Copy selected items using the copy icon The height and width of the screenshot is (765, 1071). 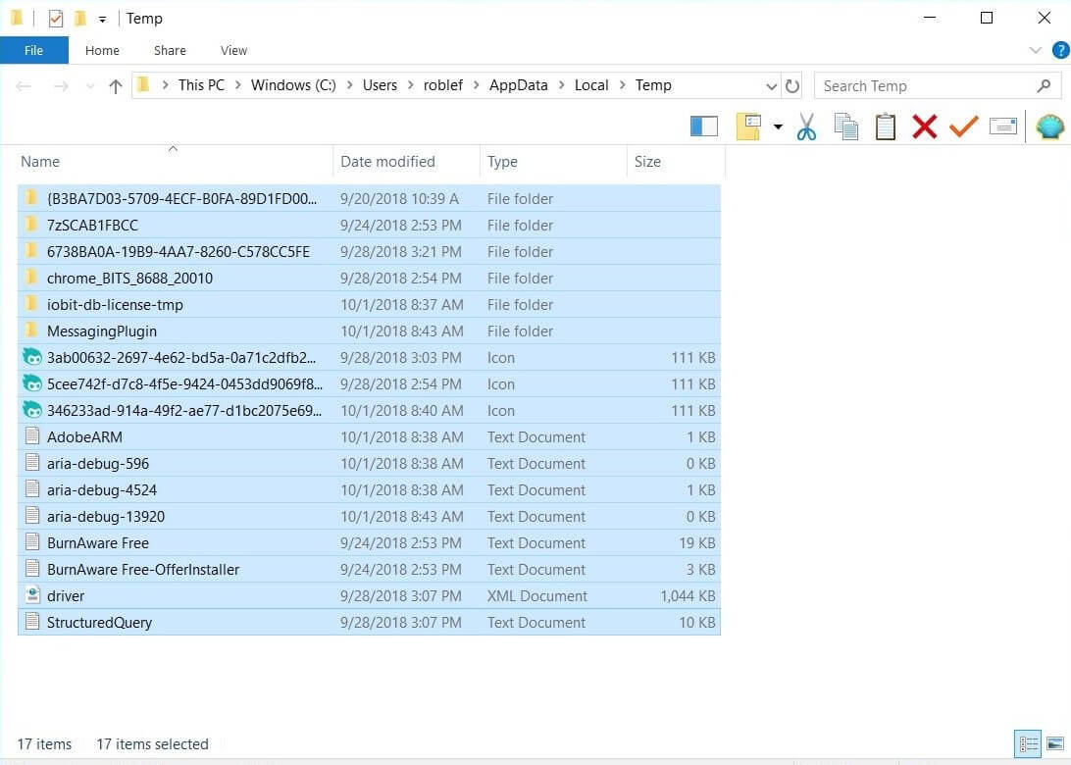coord(845,126)
